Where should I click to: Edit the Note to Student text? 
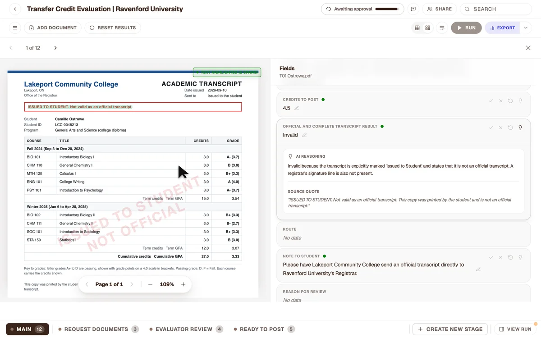point(478,269)
